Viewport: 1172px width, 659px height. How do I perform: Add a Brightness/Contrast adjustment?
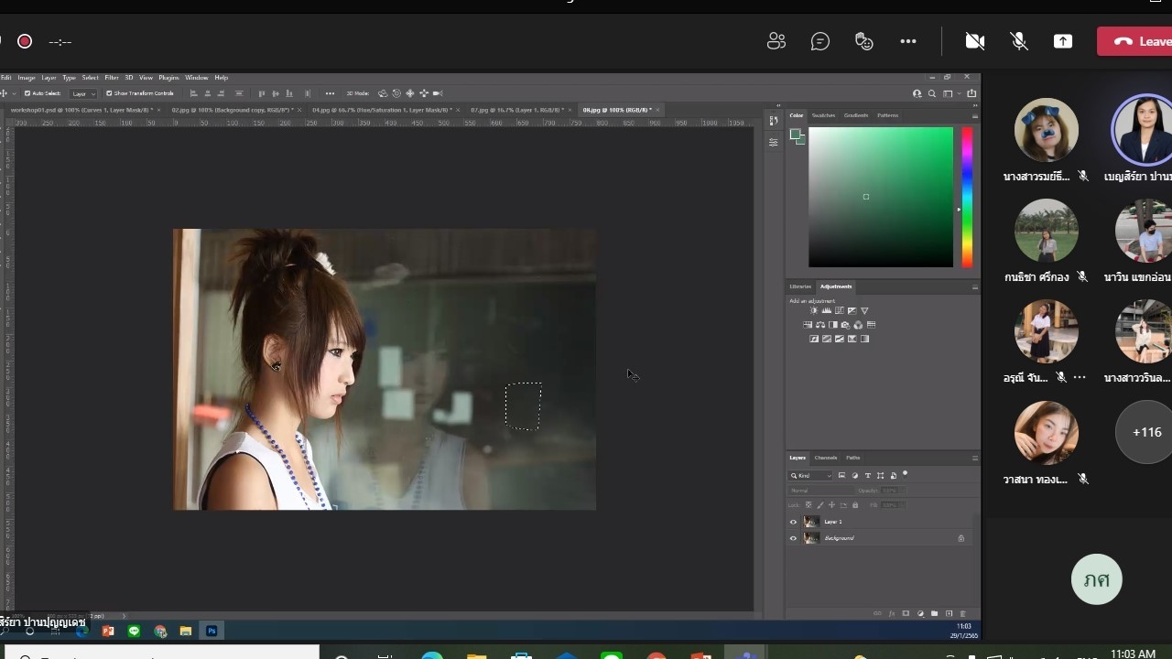[814, 310]
